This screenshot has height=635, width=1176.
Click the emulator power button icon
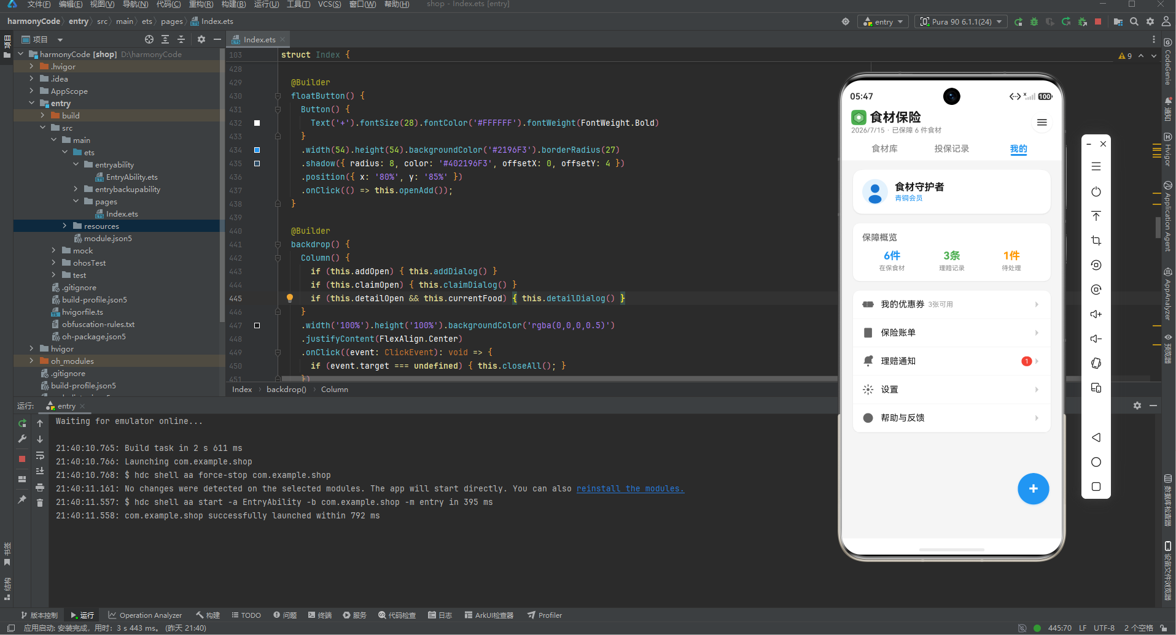point(1096,191)
